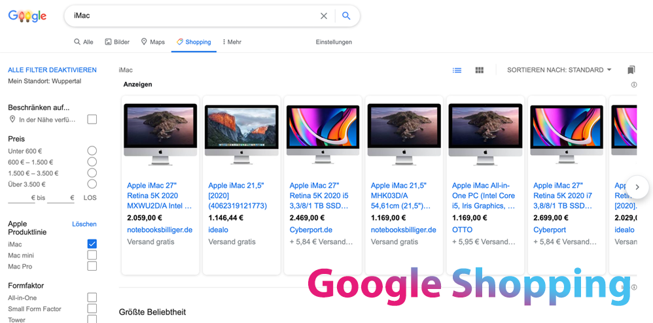653x323 pixels.
Task: Open iMac 27" Retina 5K 2020 i7 link
Action: pos(563,195)
